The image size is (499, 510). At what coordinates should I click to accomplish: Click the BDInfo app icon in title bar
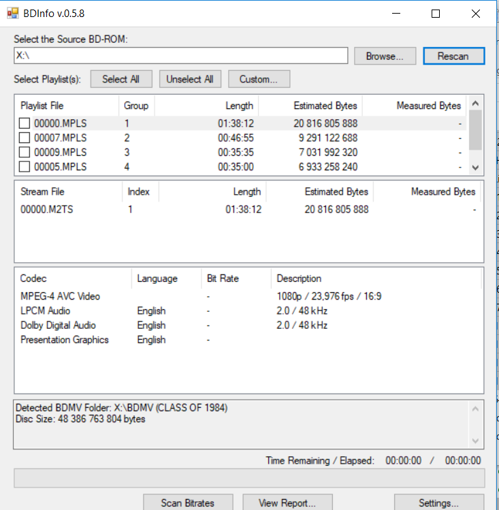[x=13, y=14]
